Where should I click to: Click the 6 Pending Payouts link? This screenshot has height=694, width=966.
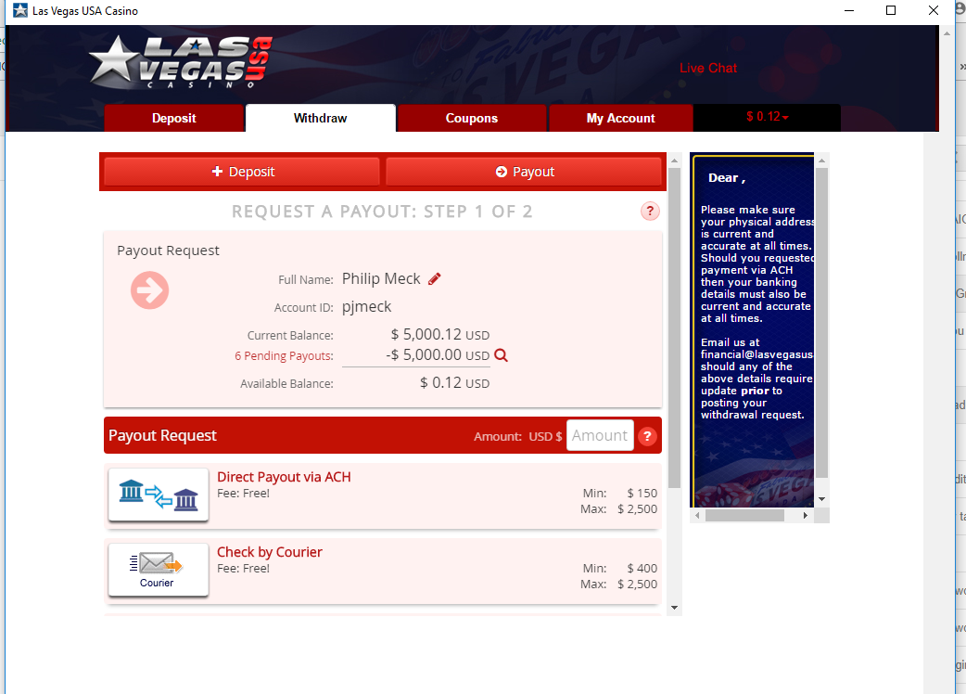point(284,355)
